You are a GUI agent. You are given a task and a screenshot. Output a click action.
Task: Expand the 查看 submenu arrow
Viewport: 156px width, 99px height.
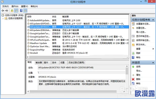153,49
